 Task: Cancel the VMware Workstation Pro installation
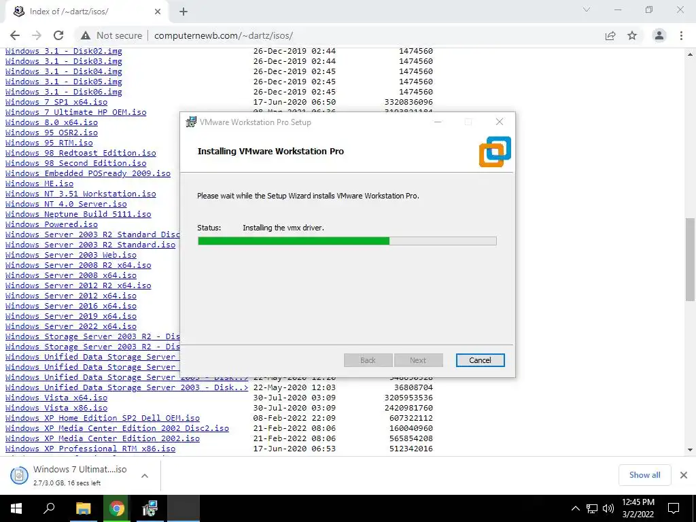[x=481, y=360]
